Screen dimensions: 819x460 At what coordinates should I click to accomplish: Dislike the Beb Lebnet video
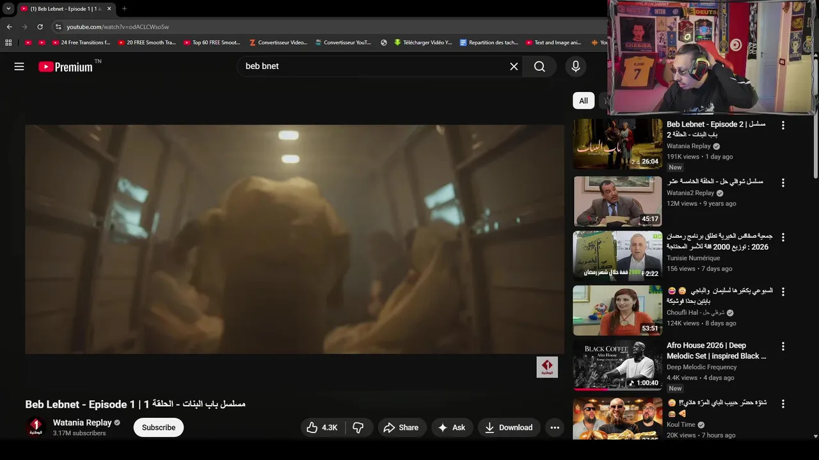[x=359, y=427]
